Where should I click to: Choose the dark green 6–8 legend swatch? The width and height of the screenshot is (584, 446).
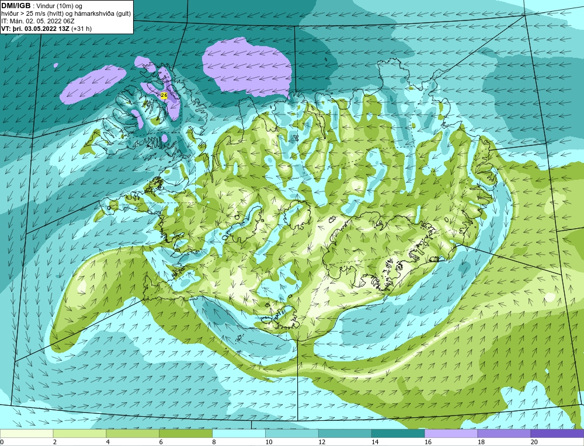pos(186,433)
